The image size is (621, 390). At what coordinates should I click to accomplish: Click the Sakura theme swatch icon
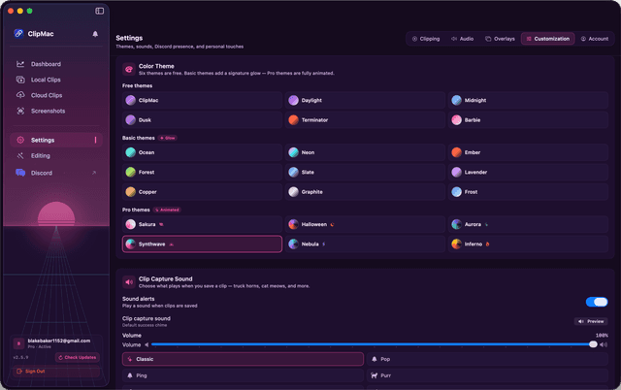coord(131,224)
